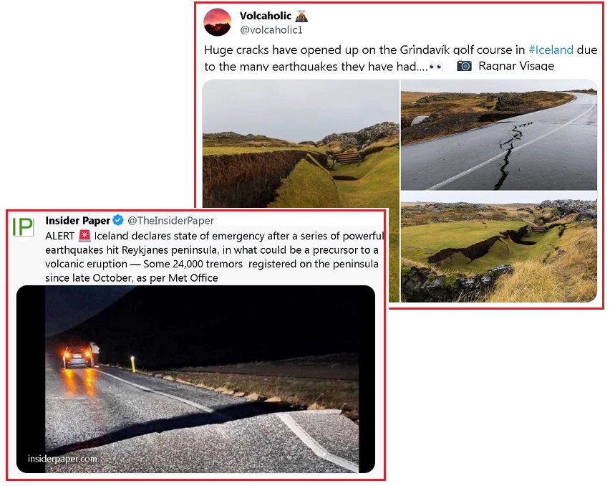Open the cracked asphalt road photo
The width and height of the screenshot is (610, 486).
[x=499, y=135]
